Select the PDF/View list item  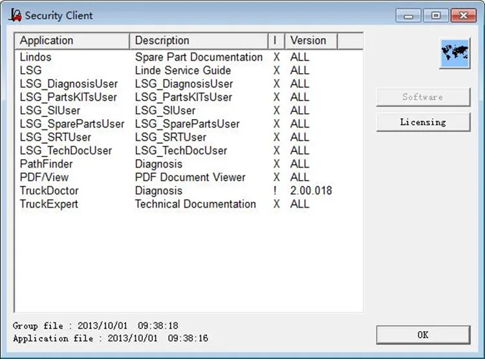44,177
